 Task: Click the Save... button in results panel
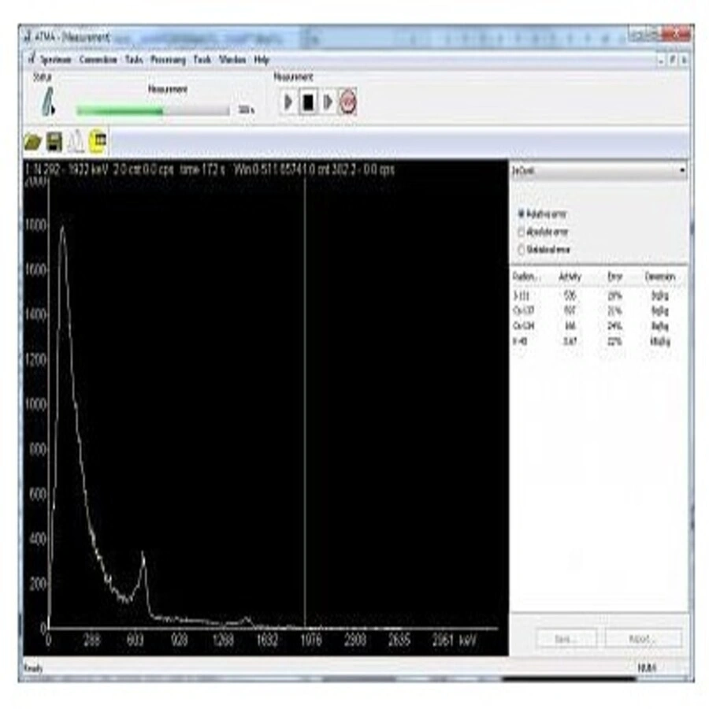[x=562, y=639]
